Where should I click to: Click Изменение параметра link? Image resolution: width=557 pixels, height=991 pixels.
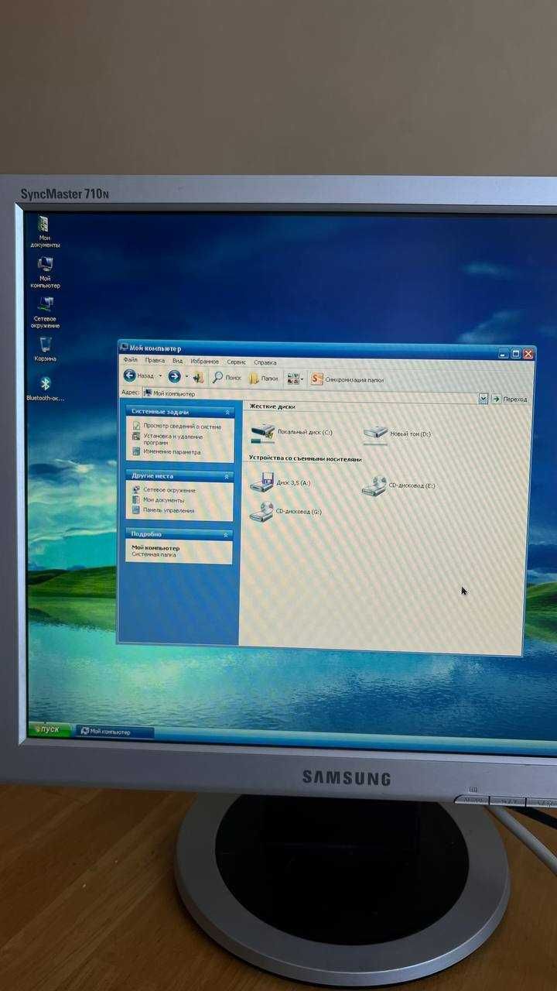click(166, 452)
